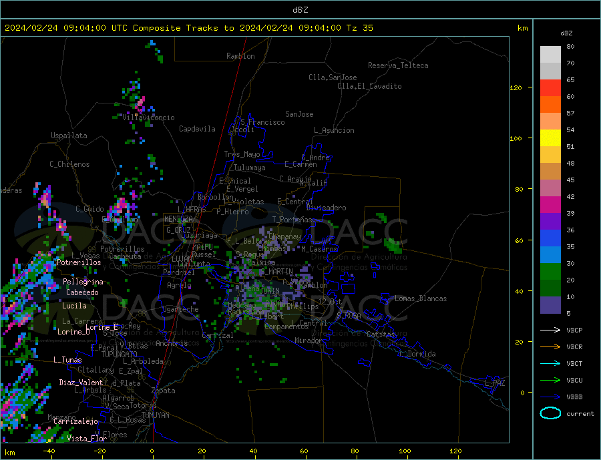601x460 pixels.
Task: Click the Lomas_Blancas place label
Action: point(421,298)
